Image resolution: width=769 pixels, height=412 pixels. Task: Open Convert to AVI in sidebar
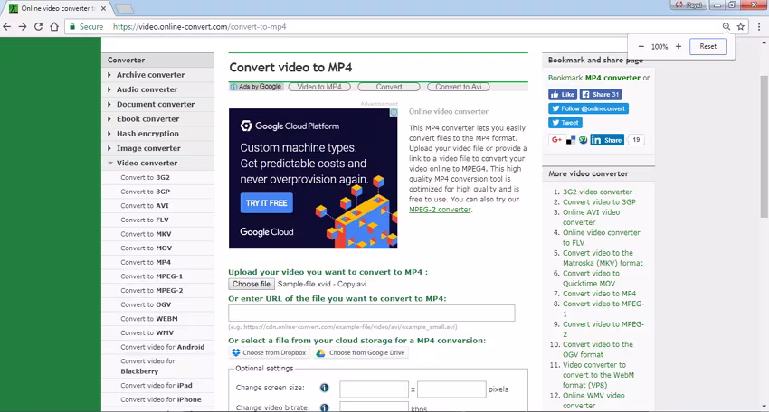point(145,206)
